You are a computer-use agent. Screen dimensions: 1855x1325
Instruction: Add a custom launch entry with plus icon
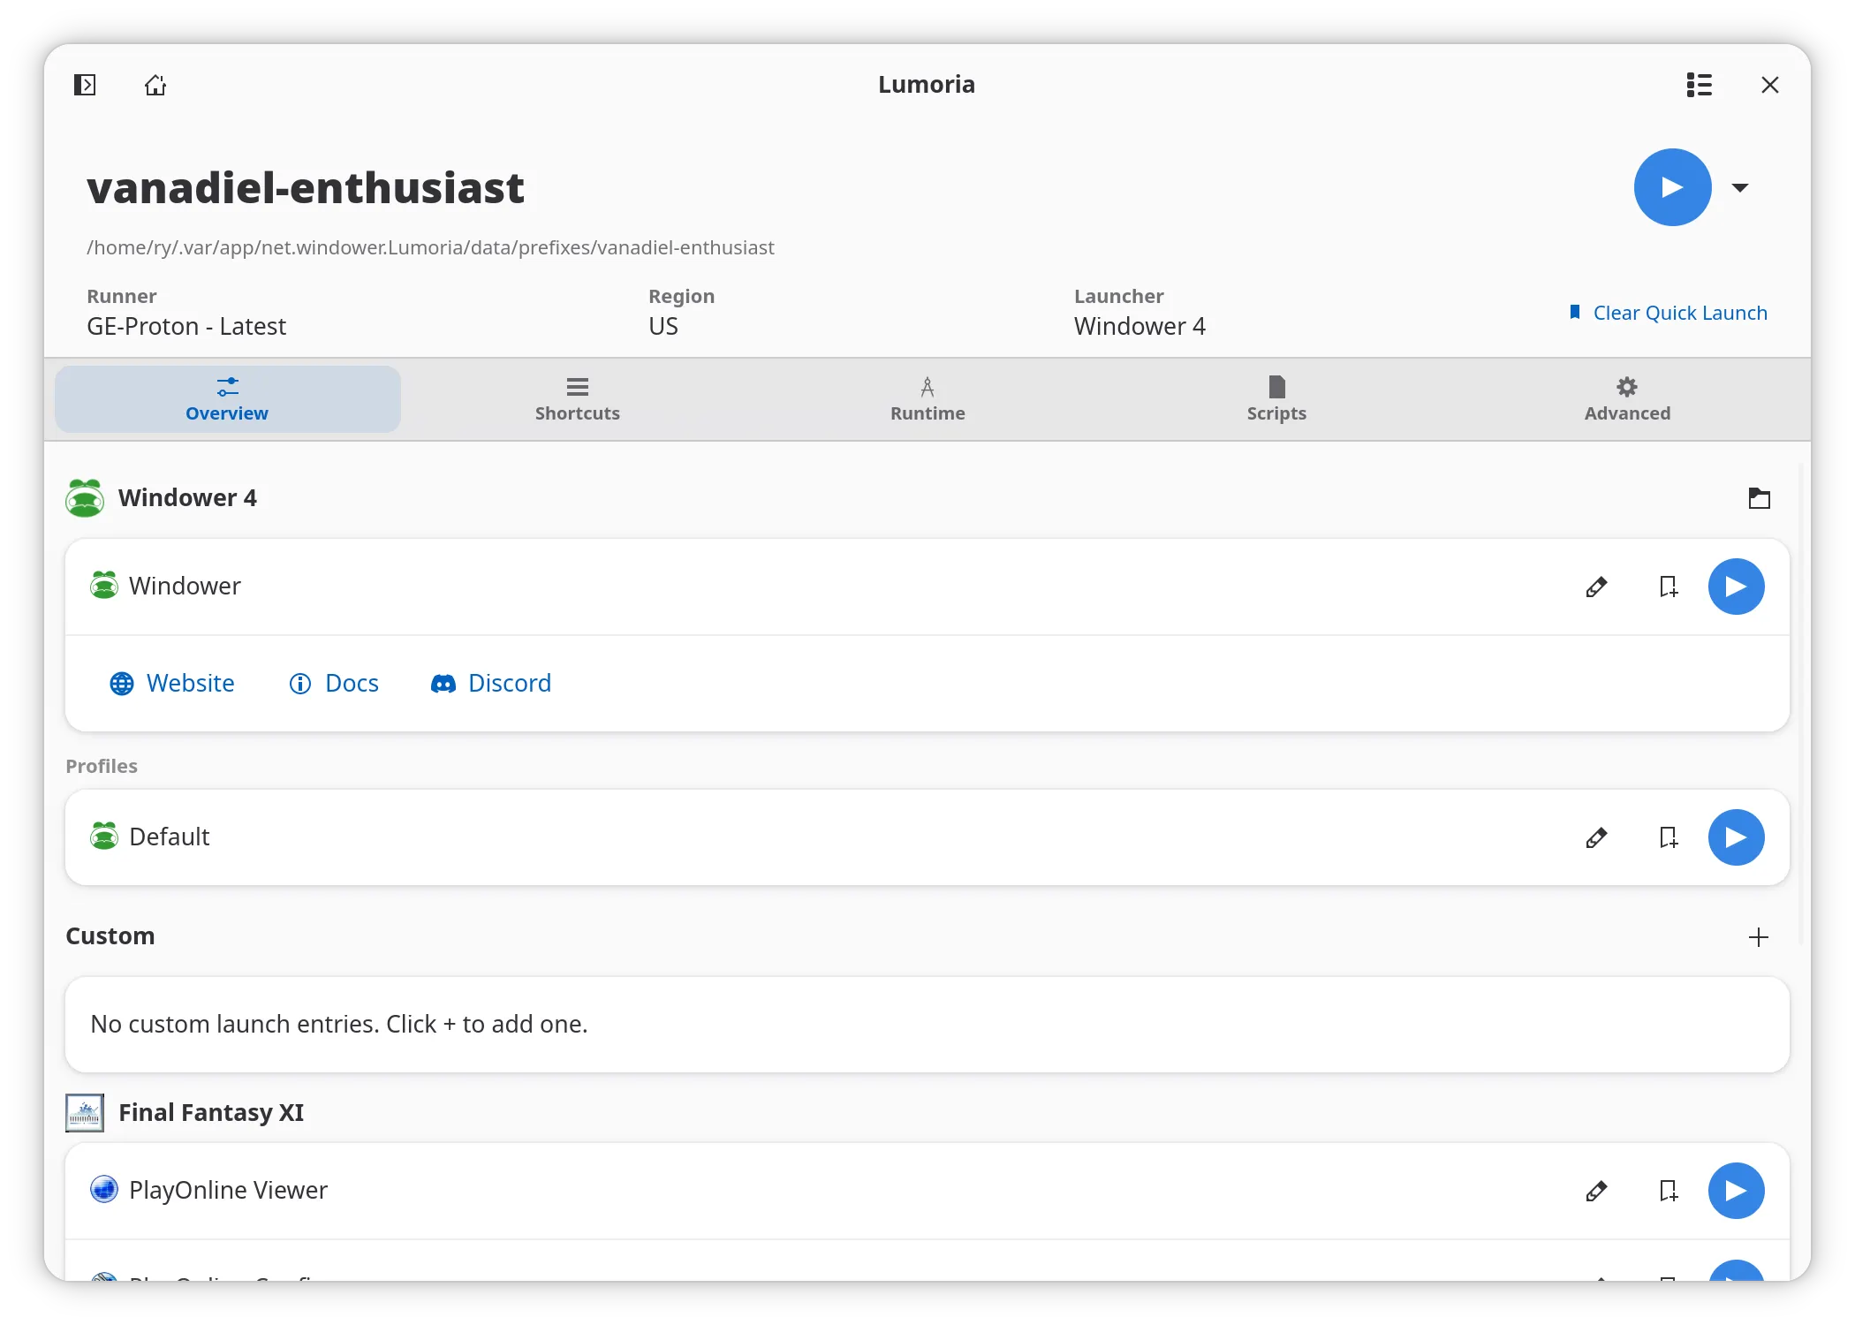coord(1759,937)
